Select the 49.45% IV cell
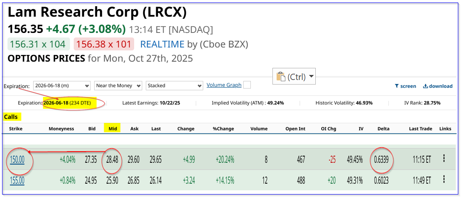462x197 pixels. pos(355,160)
